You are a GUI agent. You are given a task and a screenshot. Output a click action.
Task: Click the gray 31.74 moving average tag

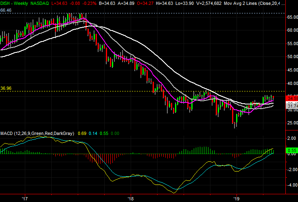click(x=292, y=104)
